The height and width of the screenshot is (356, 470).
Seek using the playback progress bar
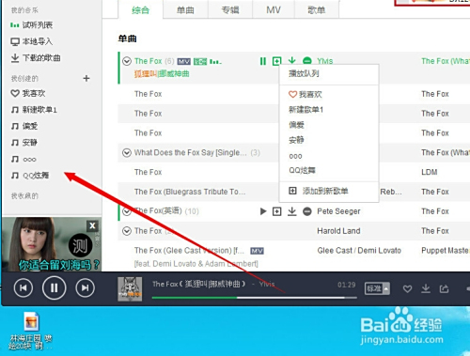click(x=255, y=298)
